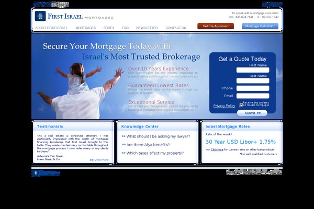Click the US phone number 845-694-7148

point(244,17)
